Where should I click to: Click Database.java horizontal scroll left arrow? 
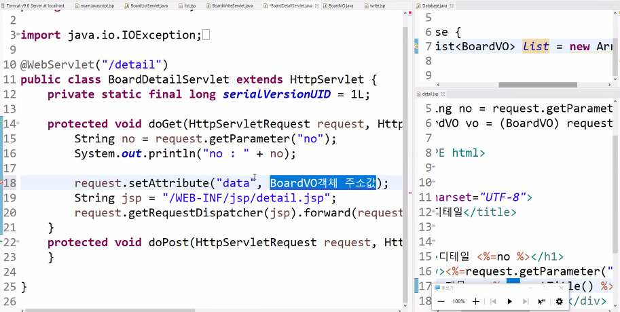point(438,85)
